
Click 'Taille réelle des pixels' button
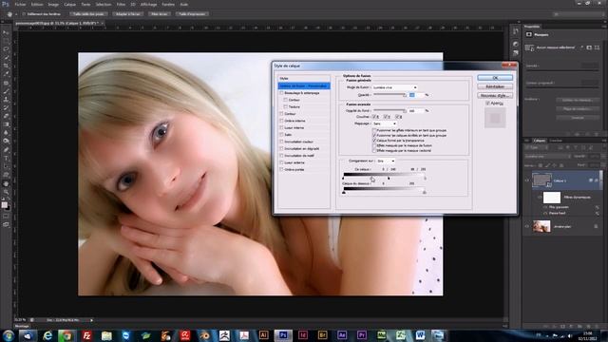tap(88, 14)
